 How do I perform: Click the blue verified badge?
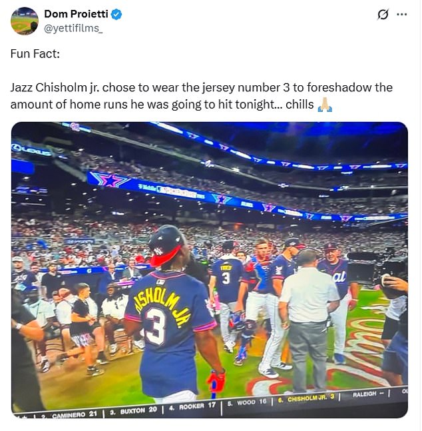pyautogui.click(x=114, y=14)
